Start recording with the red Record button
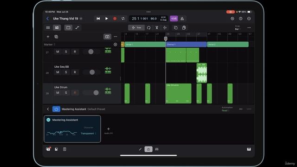The height and width of the screenshot is (167, 297). click(115, 19)
